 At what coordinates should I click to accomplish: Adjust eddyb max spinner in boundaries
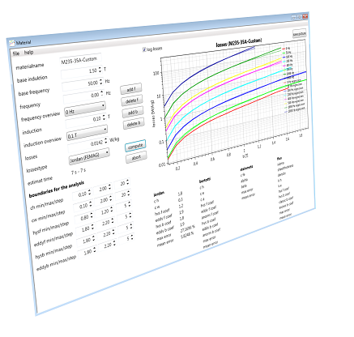114,243
